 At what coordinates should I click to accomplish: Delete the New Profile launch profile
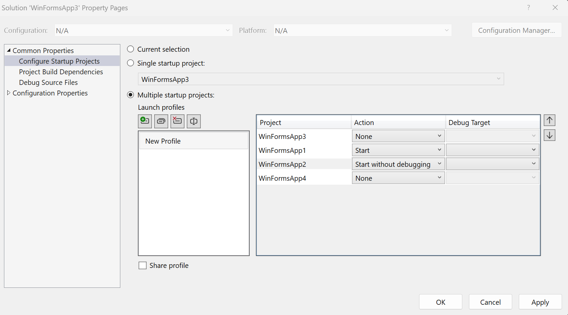pyautogui.click(x=177, y=121)
